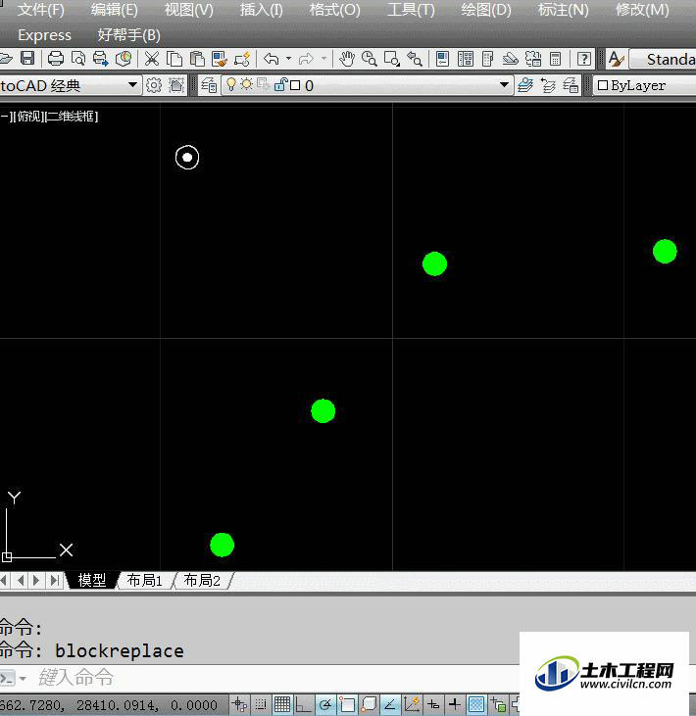Toggle layer 0 padlock lock icon

(x=280, y=84)
